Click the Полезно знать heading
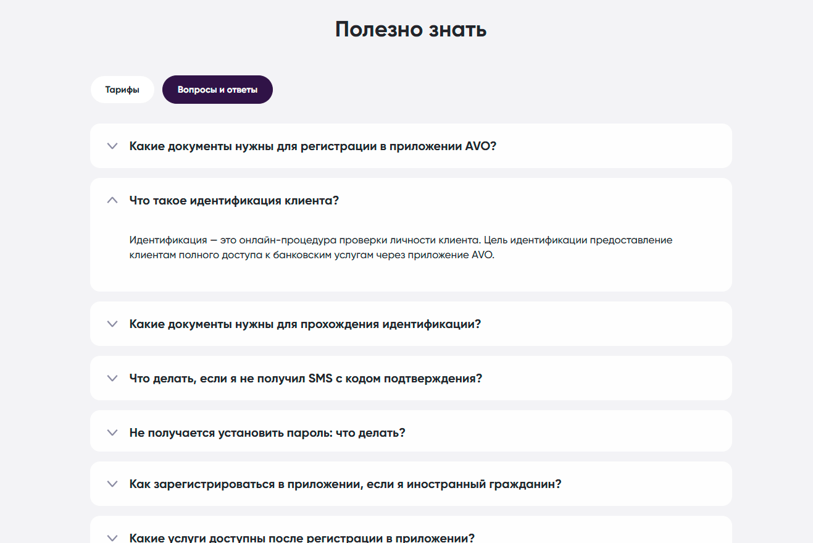813x543 pixels. tap(411, 29)
